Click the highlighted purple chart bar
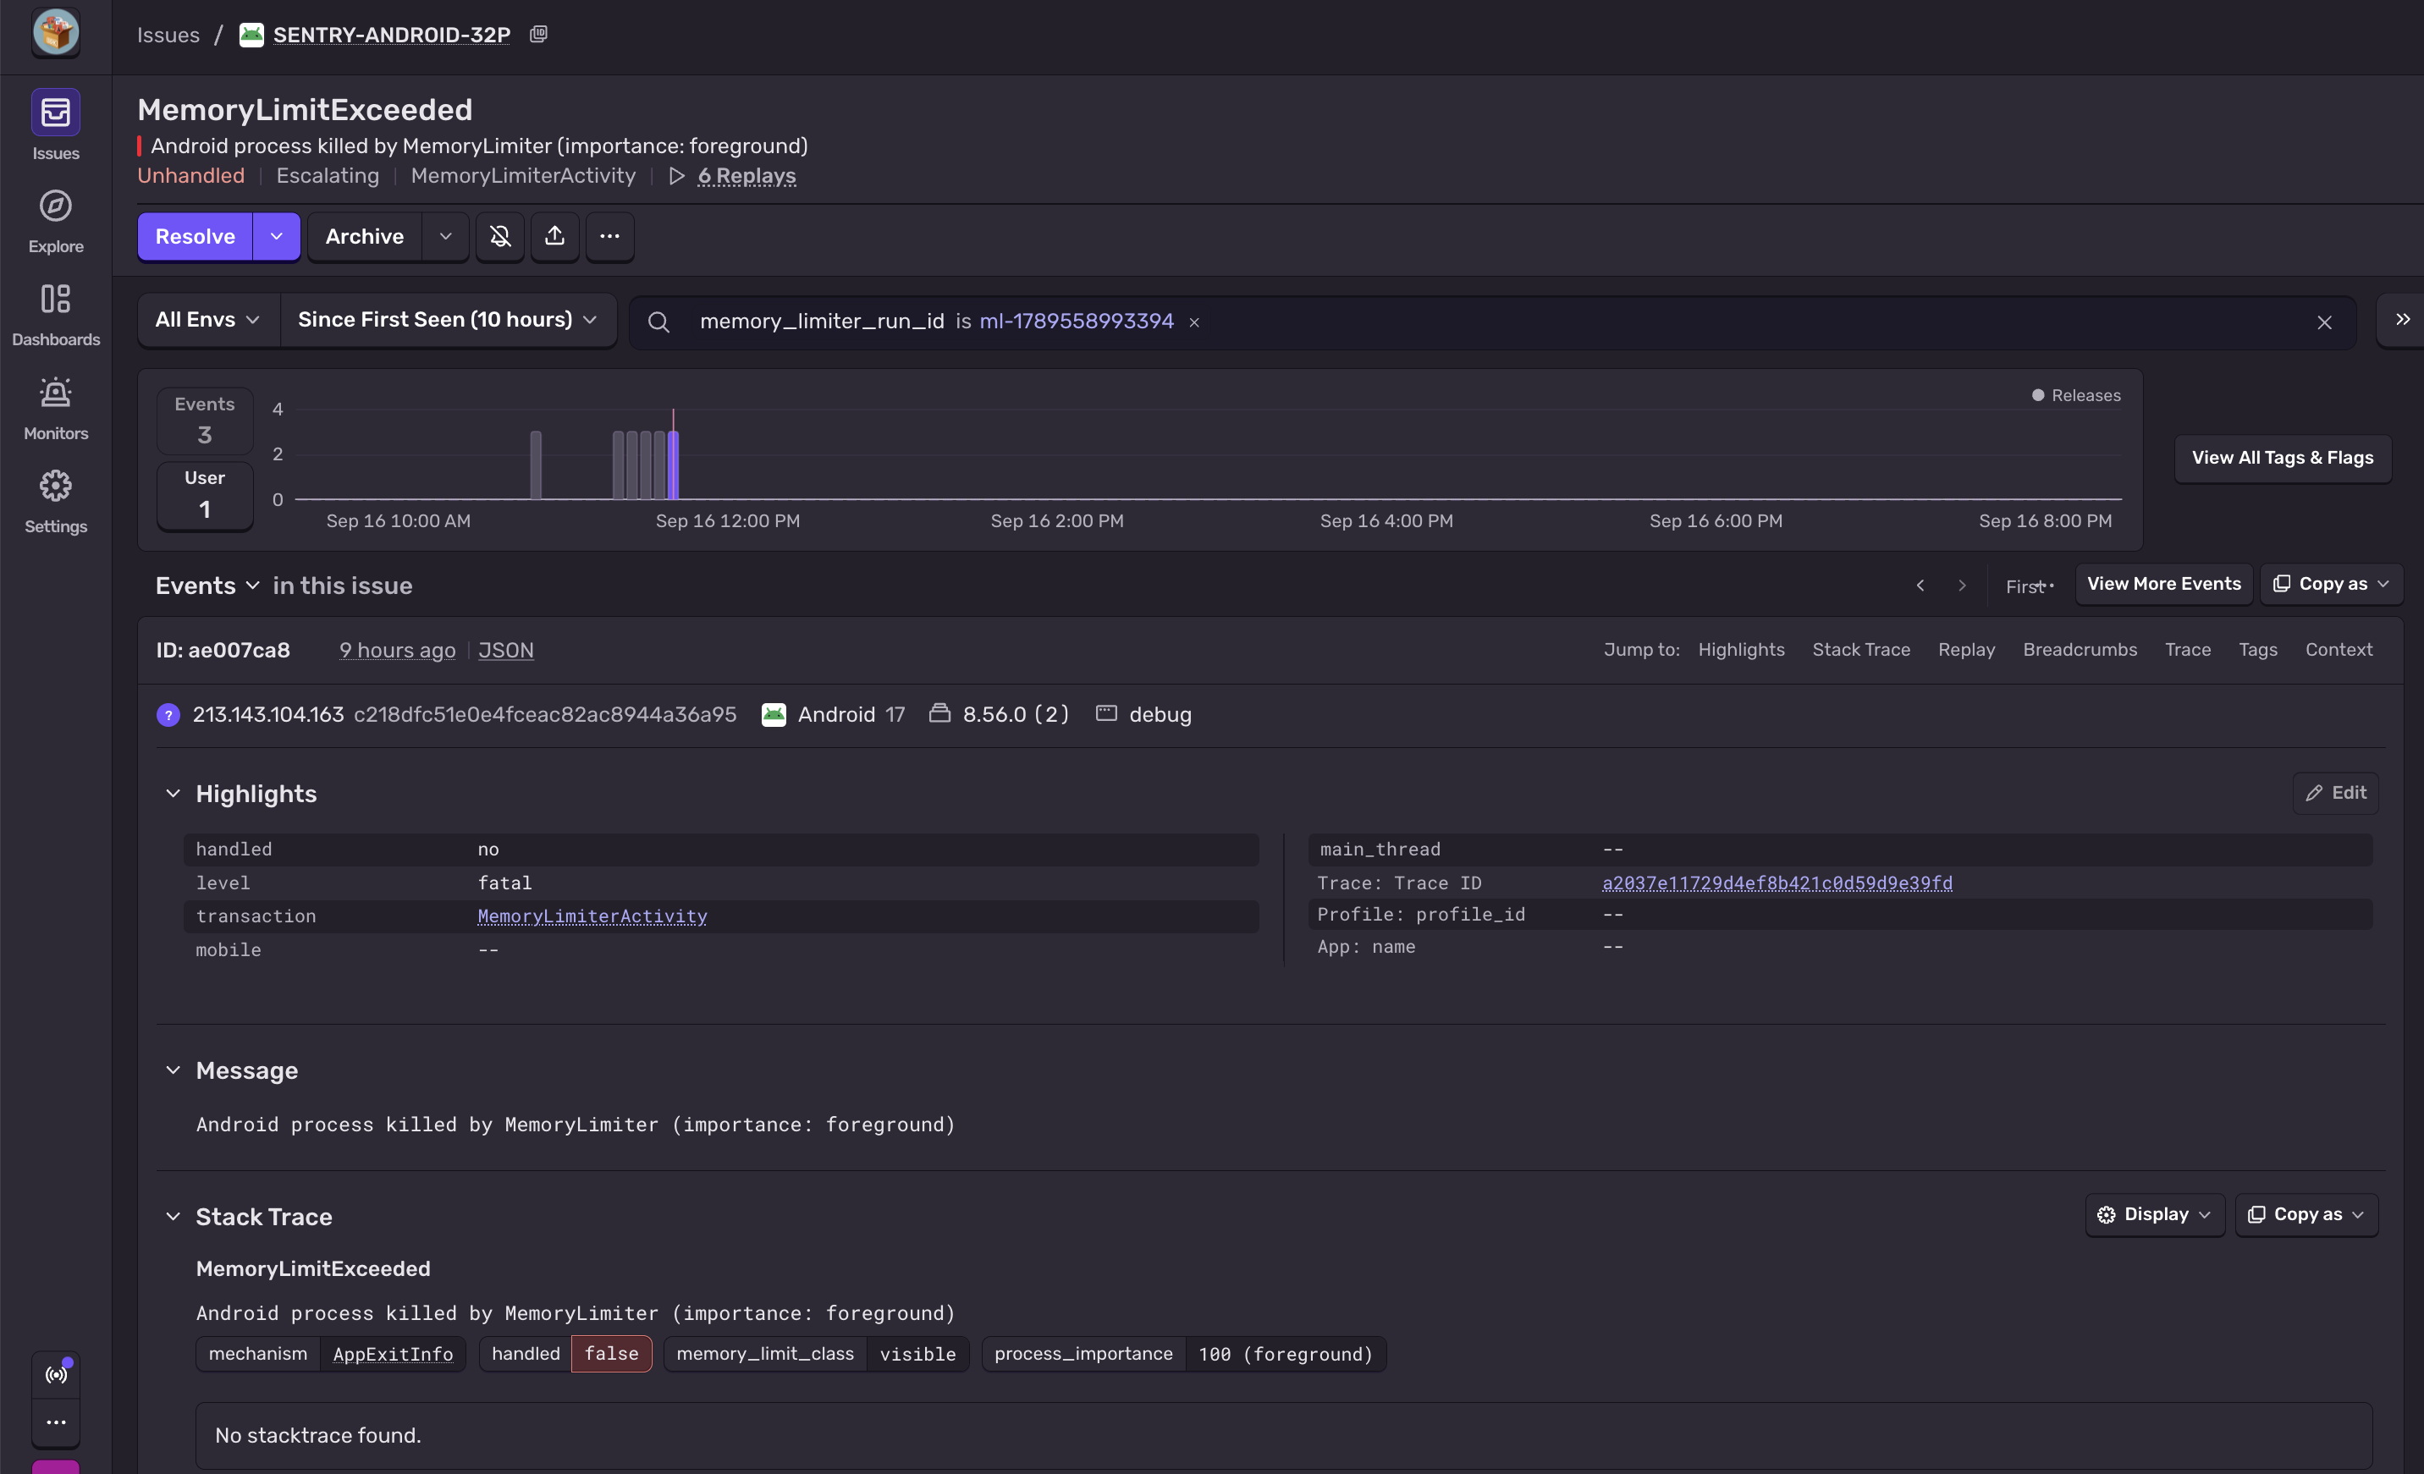Viewport: 2424px width, 1474px height. click(x=674, y=465)
